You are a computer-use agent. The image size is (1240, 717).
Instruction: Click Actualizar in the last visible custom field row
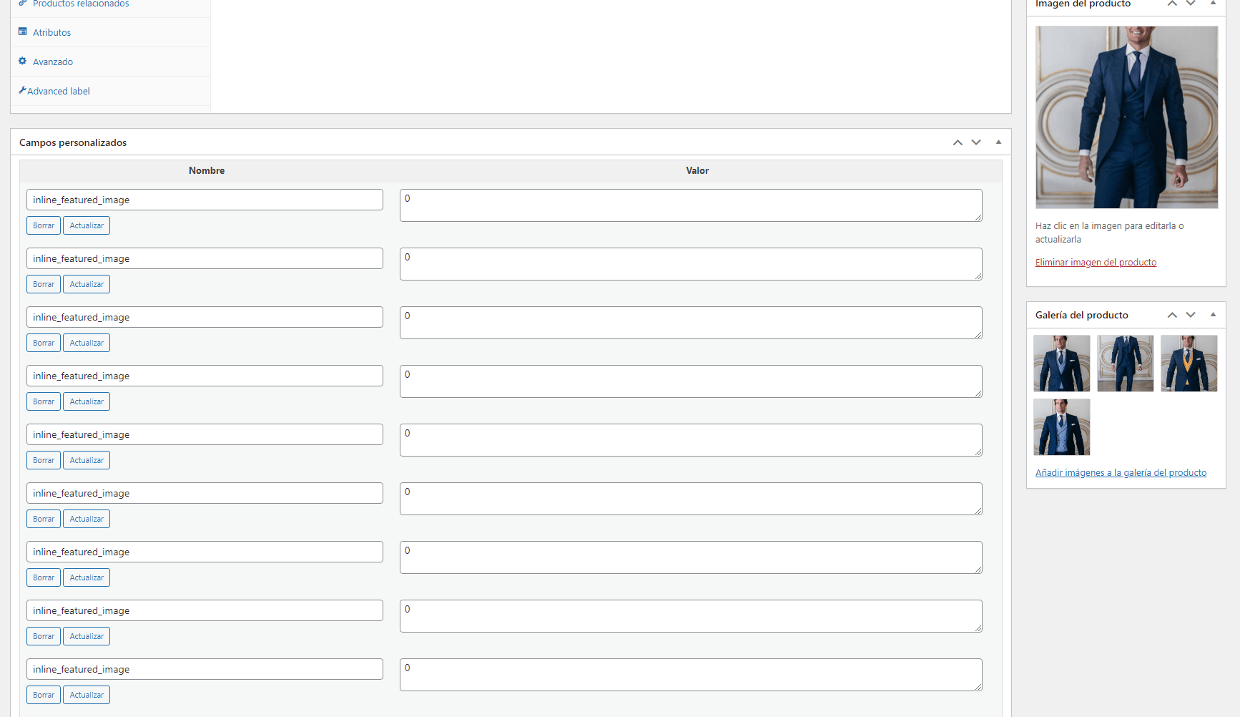87,695
